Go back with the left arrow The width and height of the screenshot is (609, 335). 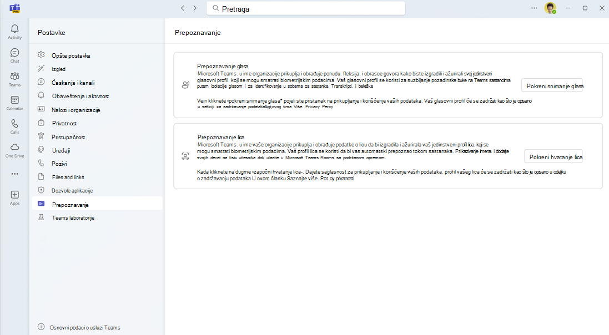[183, 8]
